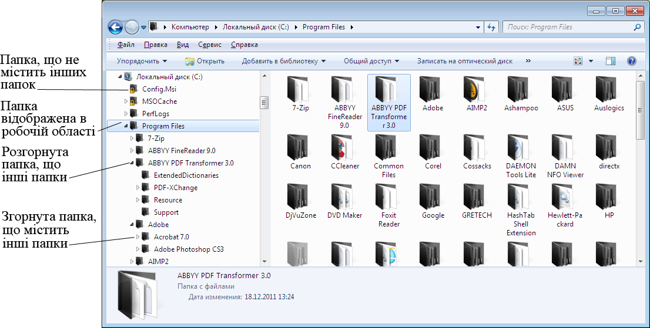
Task: Click the Back navigation arrow
Action: (116, 28)
